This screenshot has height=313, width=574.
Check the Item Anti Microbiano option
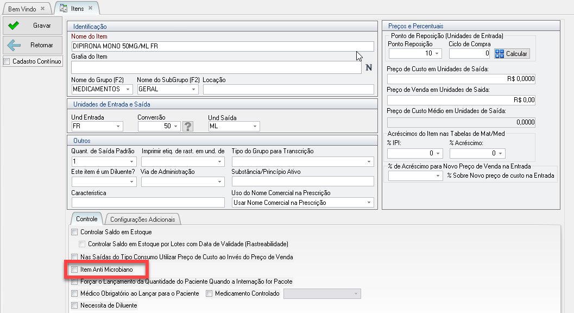[x=74, y=270]
